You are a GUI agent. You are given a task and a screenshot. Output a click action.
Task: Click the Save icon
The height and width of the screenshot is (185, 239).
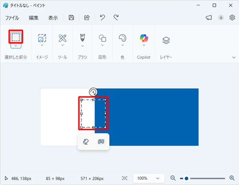click(x=71, y=18)
